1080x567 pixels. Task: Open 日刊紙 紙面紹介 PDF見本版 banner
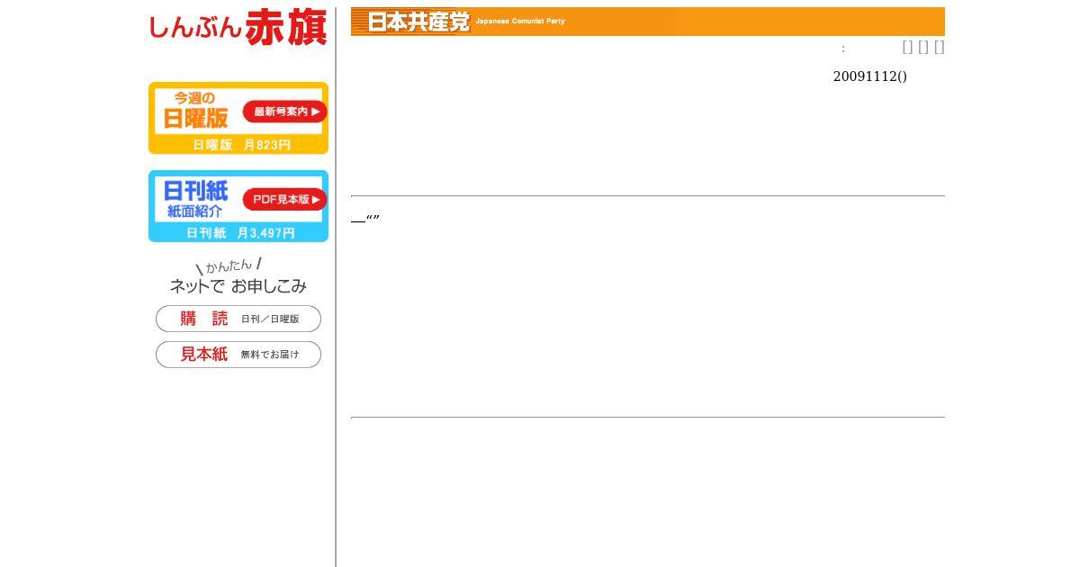coord(238,206)
